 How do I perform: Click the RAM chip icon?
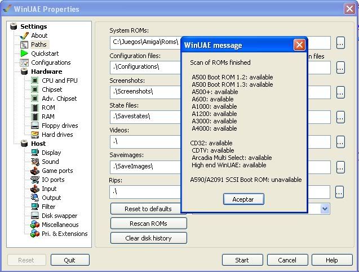pos(35,117)
